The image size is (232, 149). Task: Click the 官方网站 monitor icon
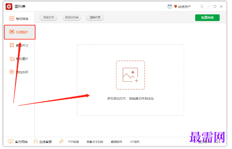click(10, 141)
